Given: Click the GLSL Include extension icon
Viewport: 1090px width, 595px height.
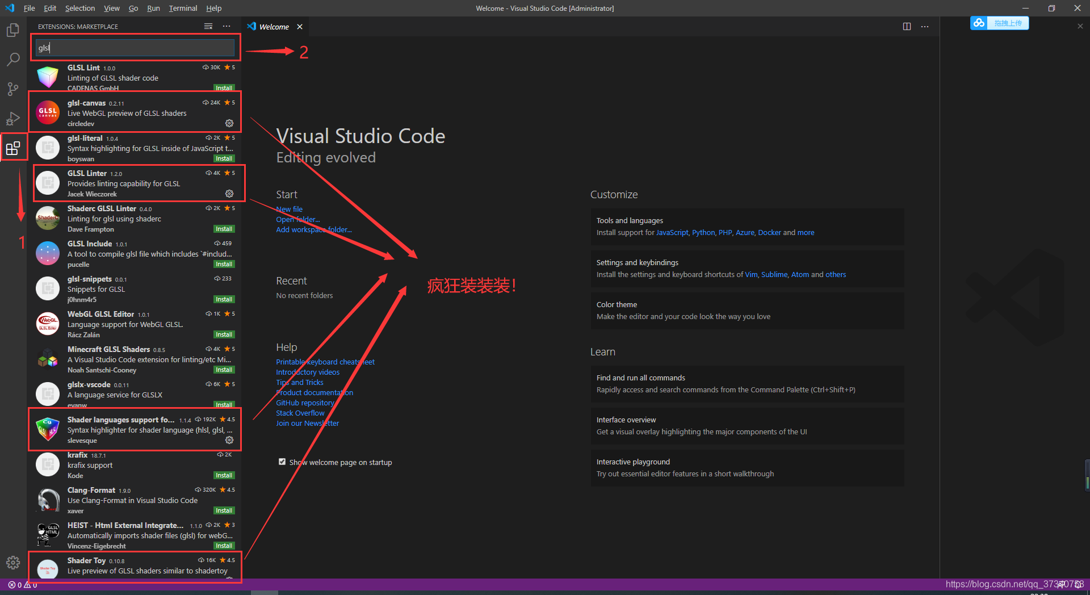Looking at the screenshot, I should (x=48, y=253).
